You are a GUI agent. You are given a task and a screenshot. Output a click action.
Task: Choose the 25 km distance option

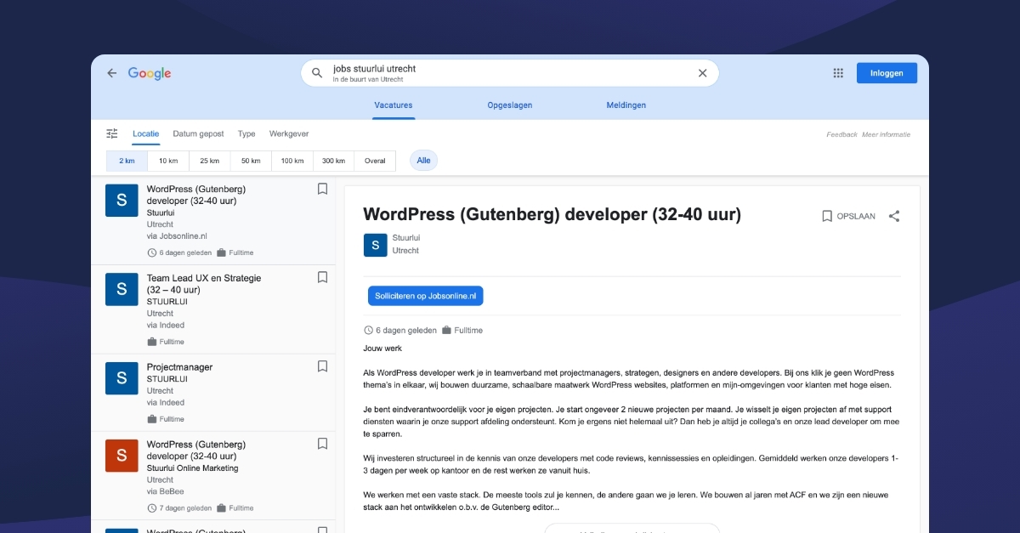(209, 161)
